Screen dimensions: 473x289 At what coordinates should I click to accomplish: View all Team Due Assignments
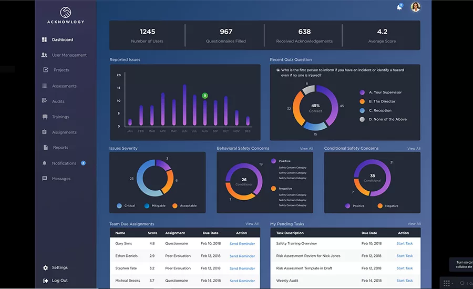click(252, 224)
